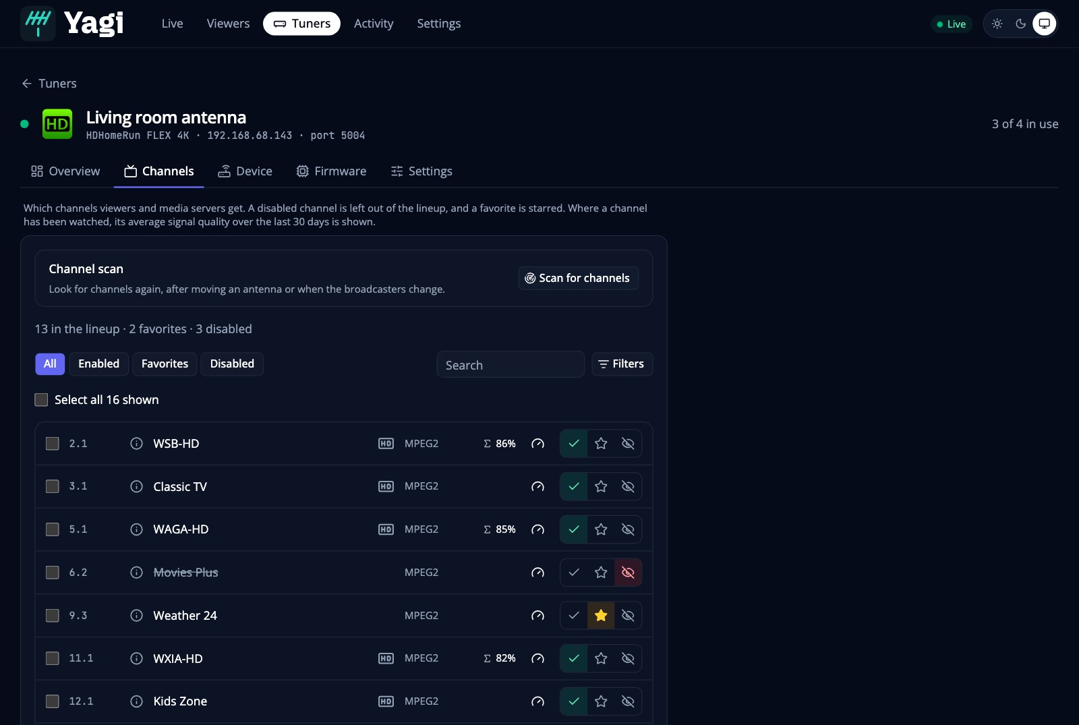This screenshot has height=725, width=1079.
Task: Check signal gauge for Classic TV
Action: click(537, 486)
